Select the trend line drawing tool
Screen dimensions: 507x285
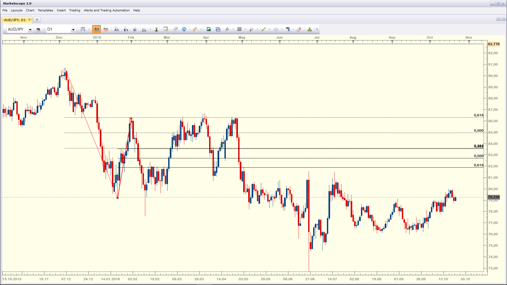[264, 29]
